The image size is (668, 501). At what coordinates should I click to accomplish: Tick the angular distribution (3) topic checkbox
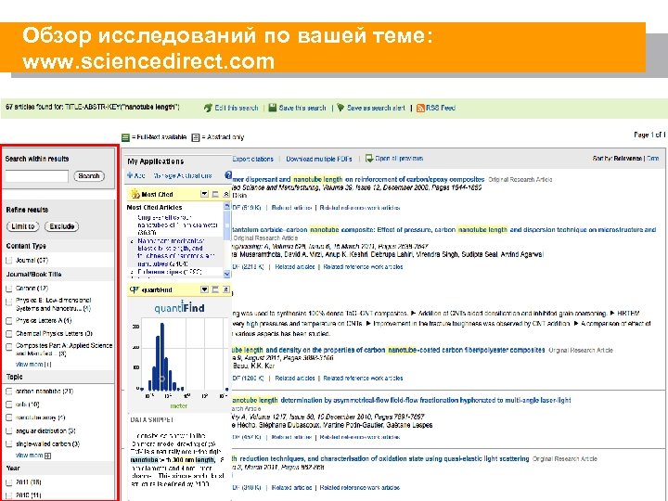click(x=8, y=430)
